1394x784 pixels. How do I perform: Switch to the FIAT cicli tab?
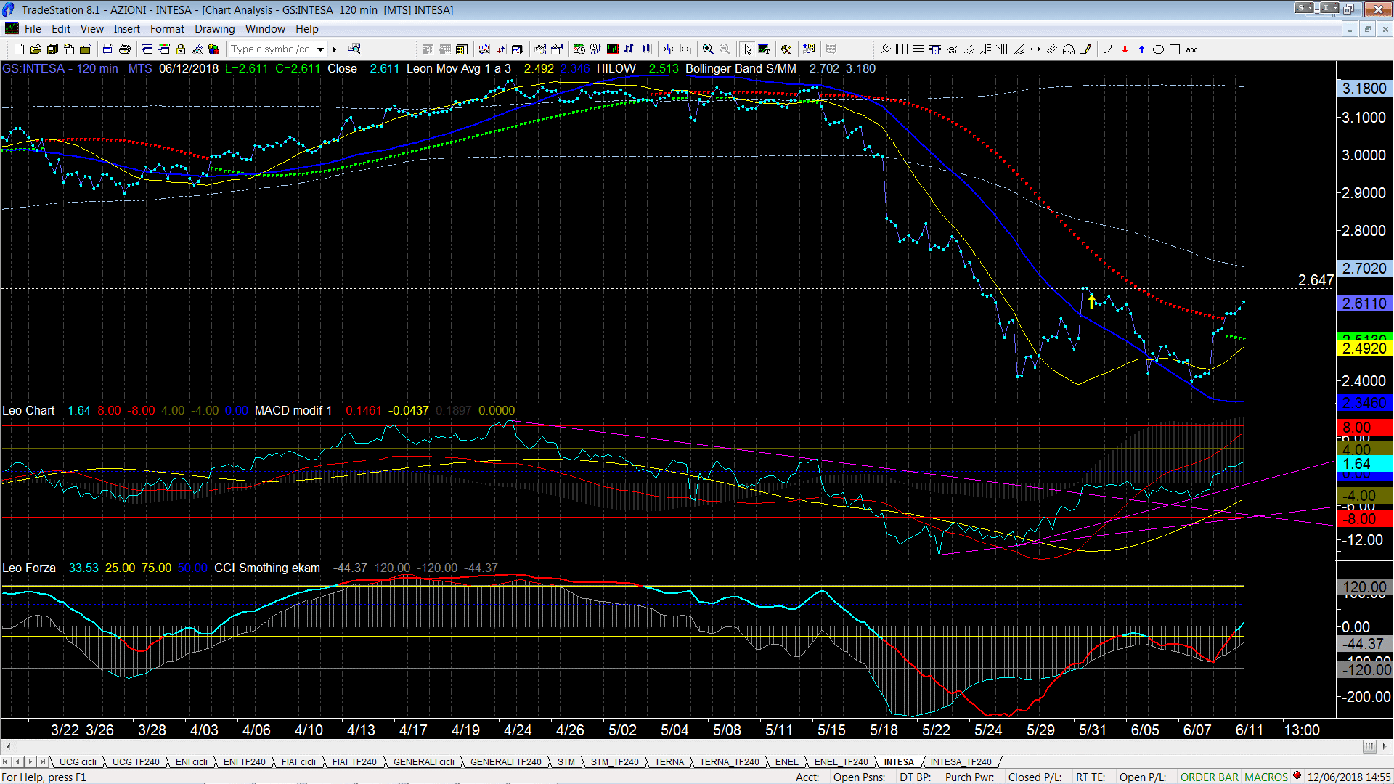coord(298,762)
